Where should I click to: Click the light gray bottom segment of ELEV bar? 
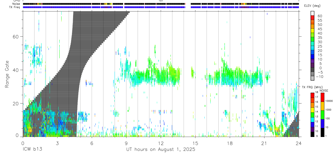(x=312, y=78)
